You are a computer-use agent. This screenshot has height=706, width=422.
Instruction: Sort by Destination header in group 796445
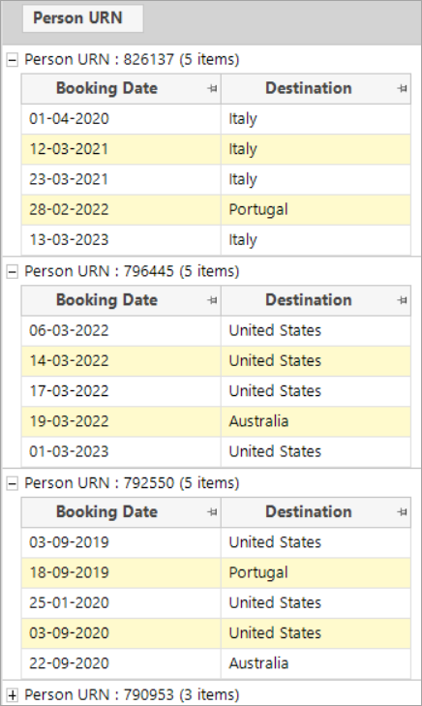pos(308,300)
